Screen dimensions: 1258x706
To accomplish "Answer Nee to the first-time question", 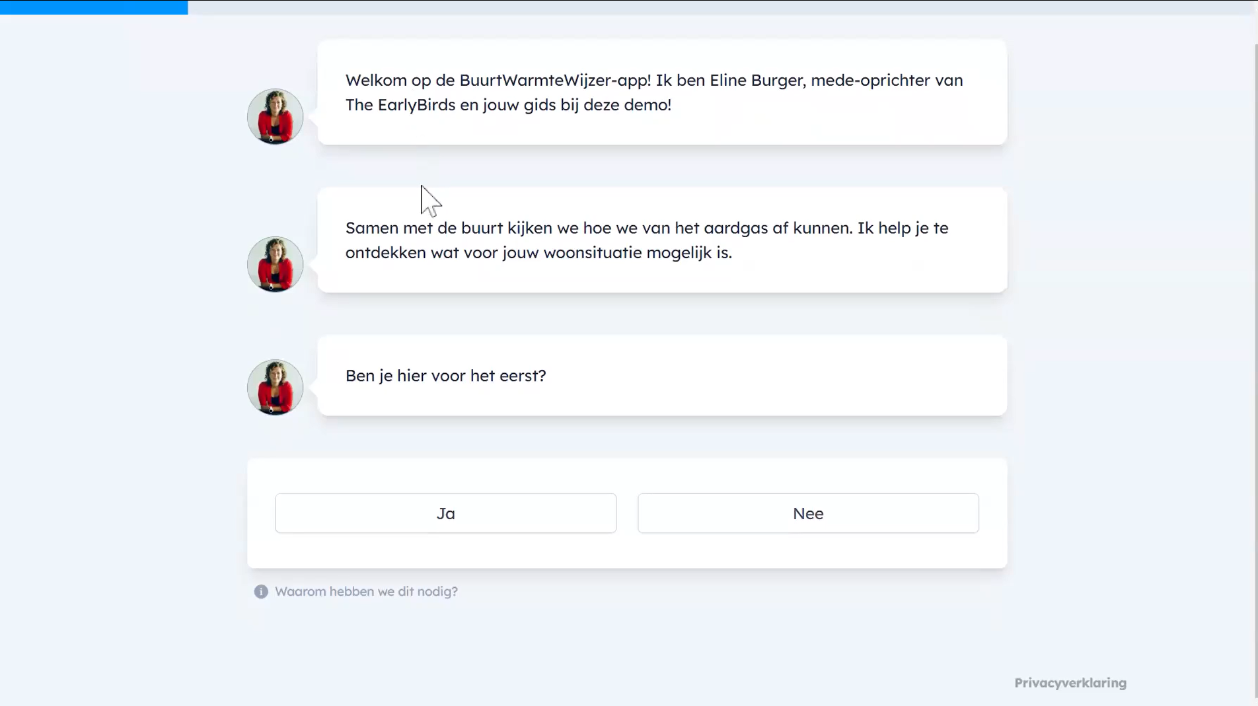I will pyautogui.click(x=807, y=513).
